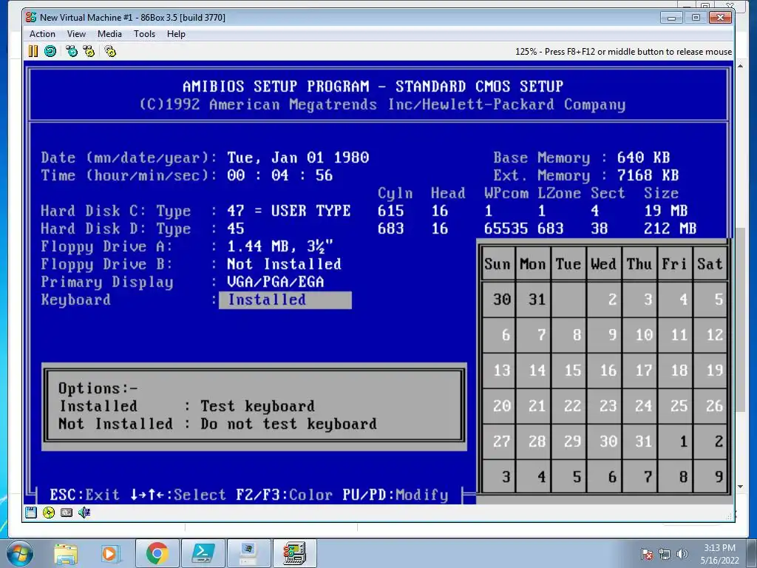Screen dimensions: 757x568
Task: Click 'F2/F3:Color' hint in the bottom bar
Action: [285, 495]
